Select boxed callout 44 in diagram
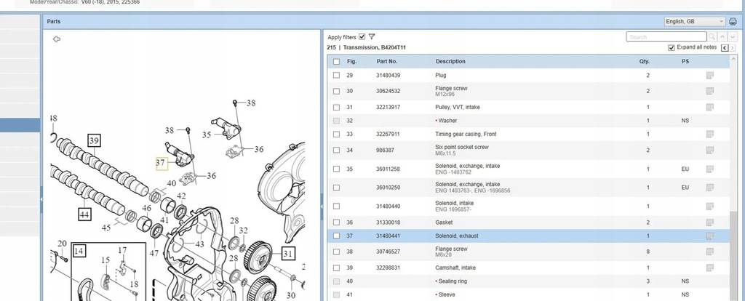The image size is (745, 301). pyautogui.click(x=84, y=214)
